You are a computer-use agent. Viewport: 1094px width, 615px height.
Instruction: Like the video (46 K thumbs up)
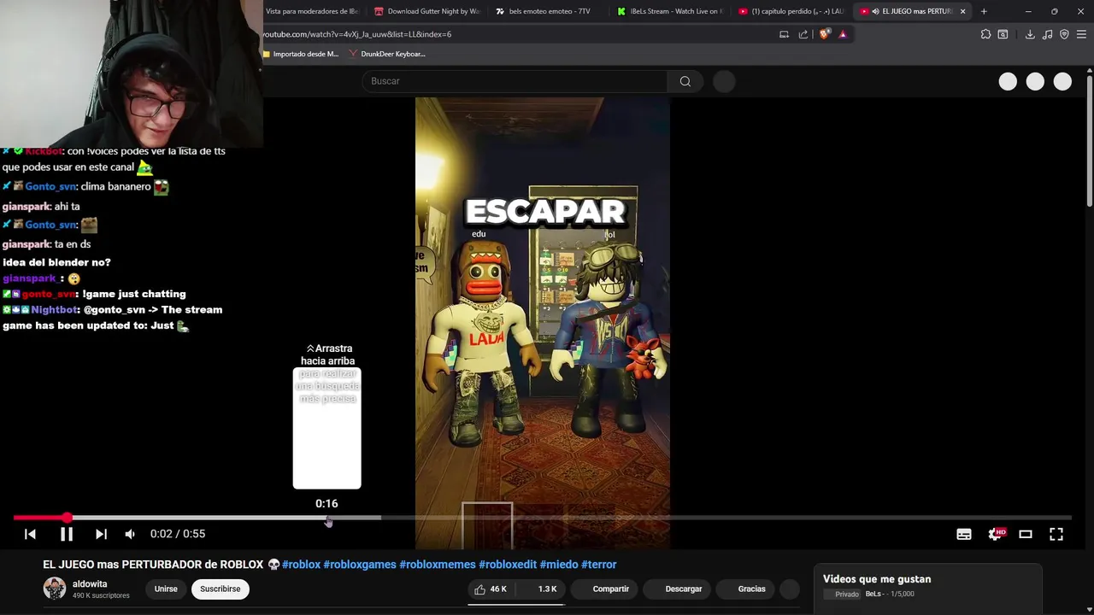(x=491, y=589)
